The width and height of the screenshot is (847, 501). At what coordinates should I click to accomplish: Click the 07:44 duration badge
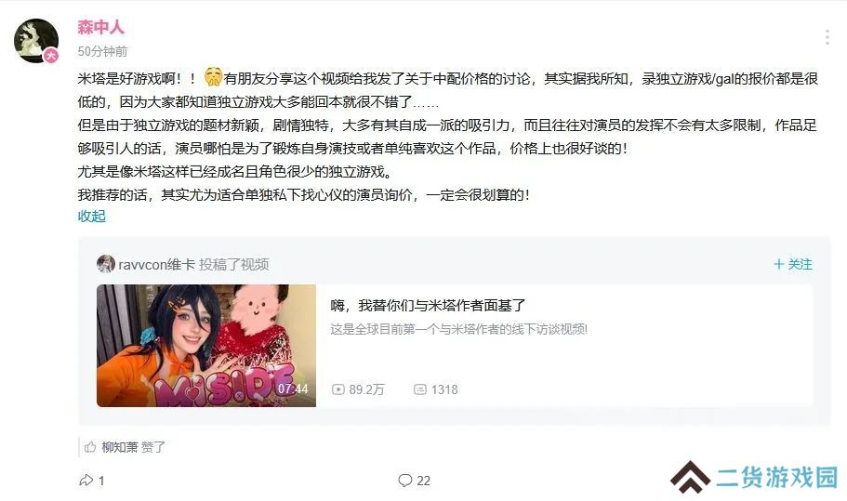point(293,389)
